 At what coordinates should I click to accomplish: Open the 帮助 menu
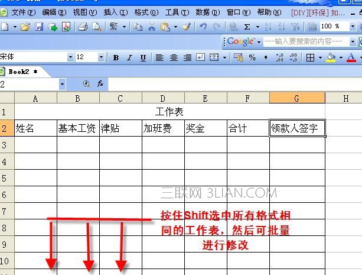click(269, 12)
